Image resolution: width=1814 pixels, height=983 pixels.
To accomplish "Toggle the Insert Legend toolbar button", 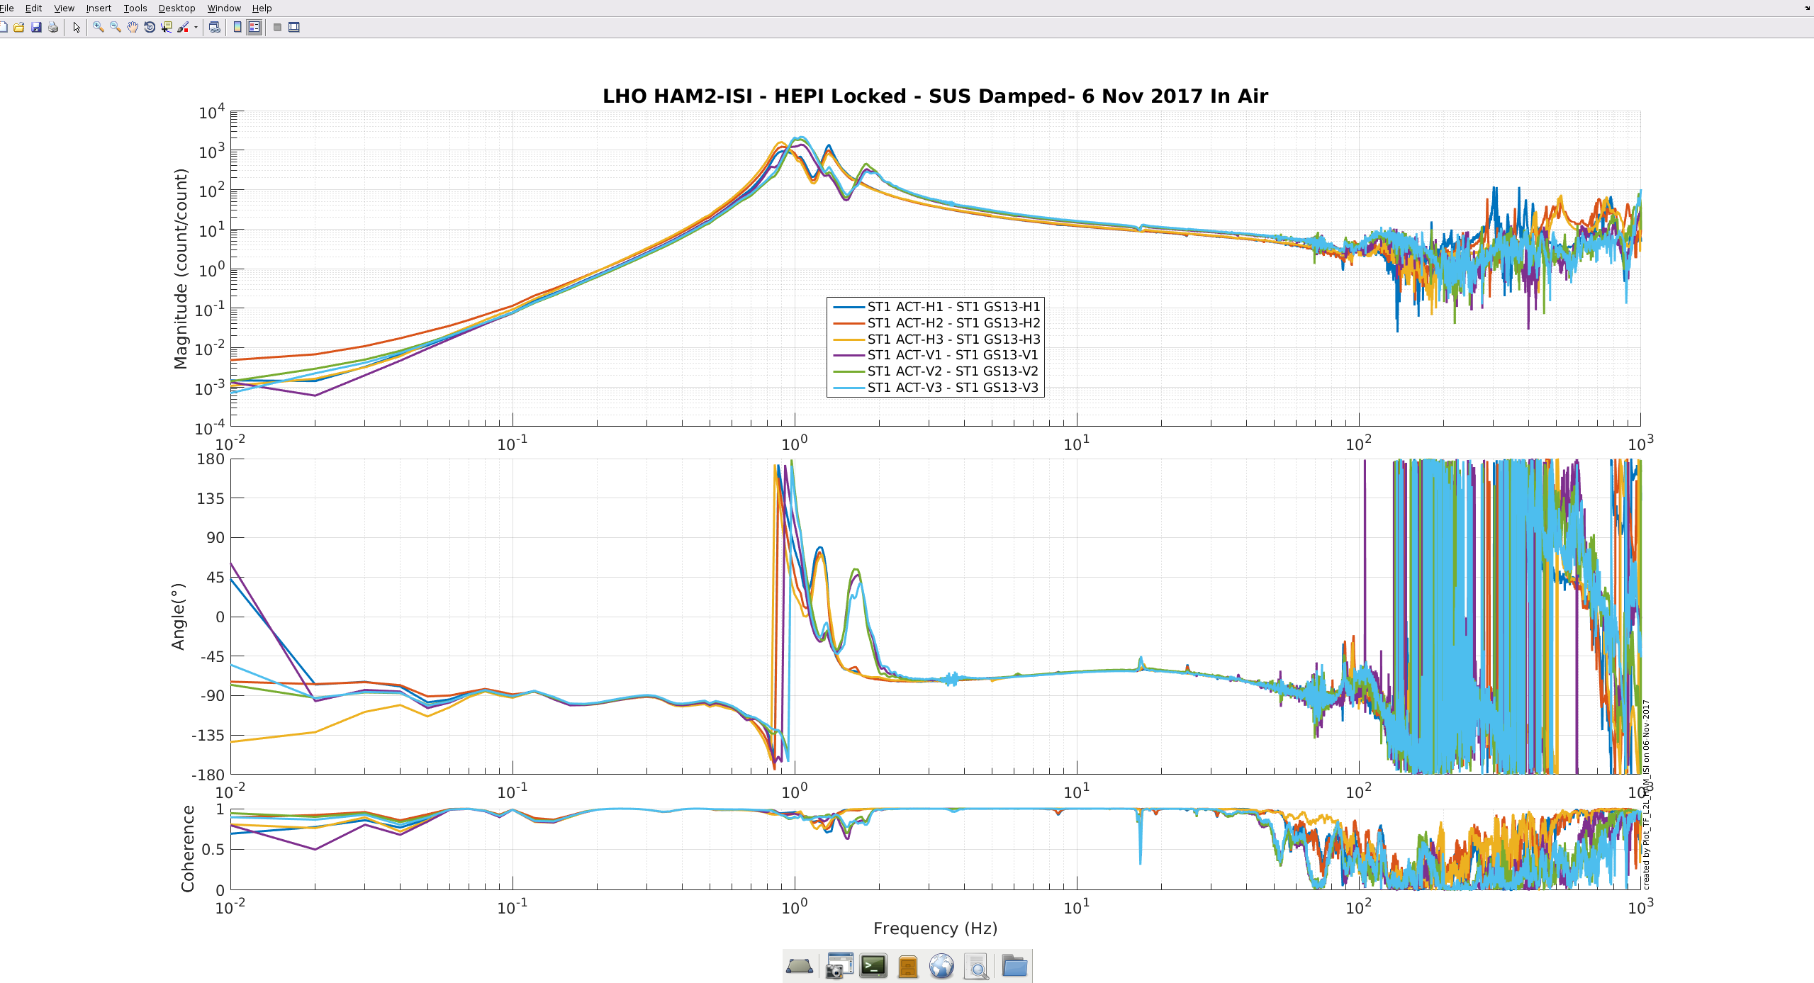I will point(254,28).
